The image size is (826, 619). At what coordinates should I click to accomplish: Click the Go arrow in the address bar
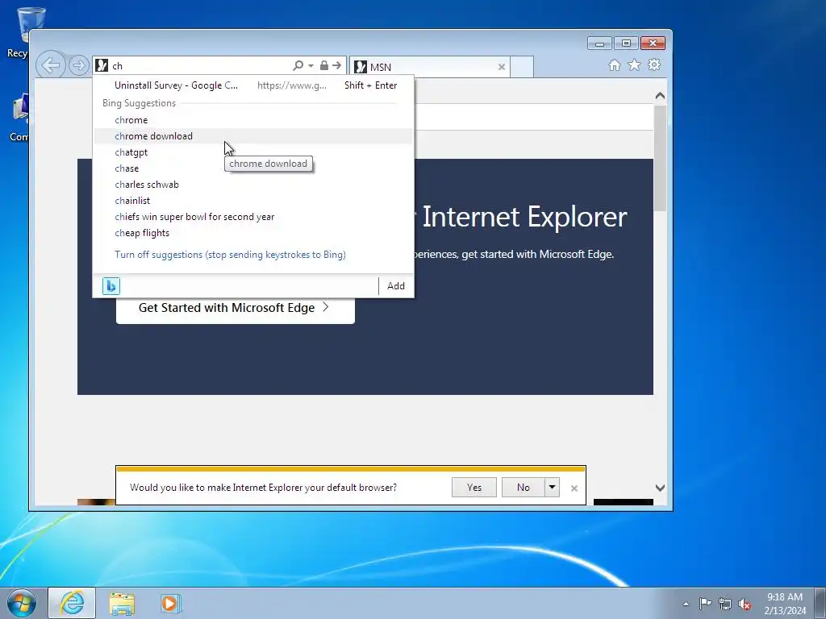(x=337, y=65)
